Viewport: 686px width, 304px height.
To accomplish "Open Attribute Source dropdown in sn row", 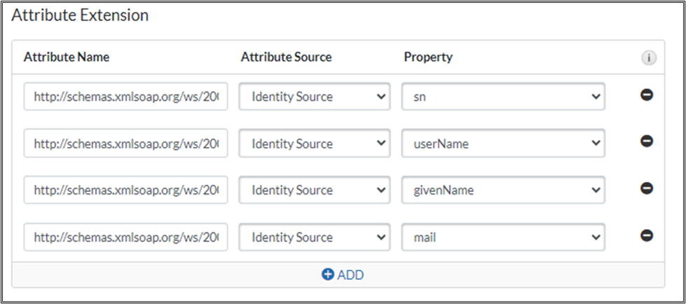I will coord(314,97).
